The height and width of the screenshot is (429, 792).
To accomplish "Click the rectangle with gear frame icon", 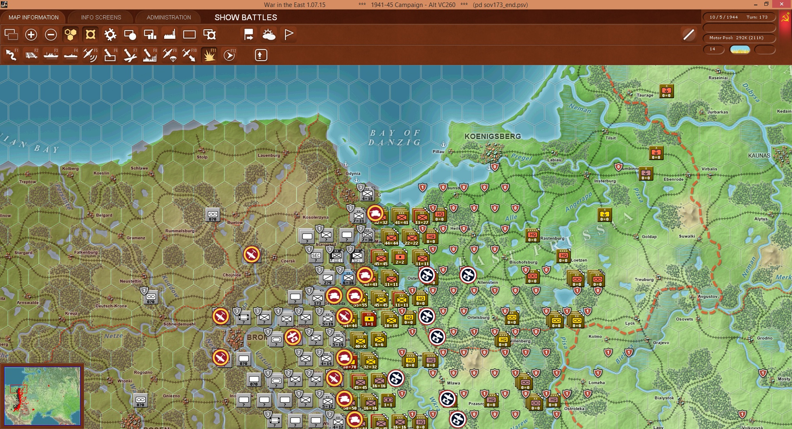I will coord(210,35).
